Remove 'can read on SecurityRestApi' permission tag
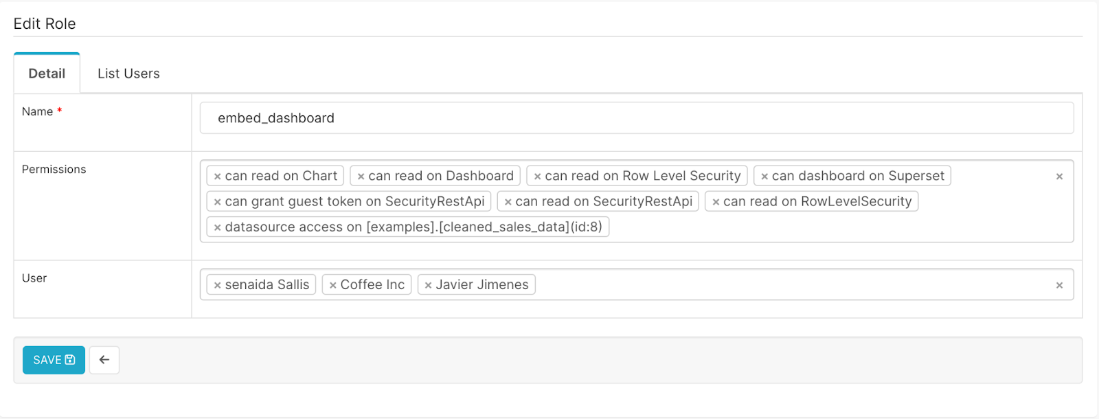Image resolution: width=1099 pixels, height=419 pixels. (x=508, y=202)
